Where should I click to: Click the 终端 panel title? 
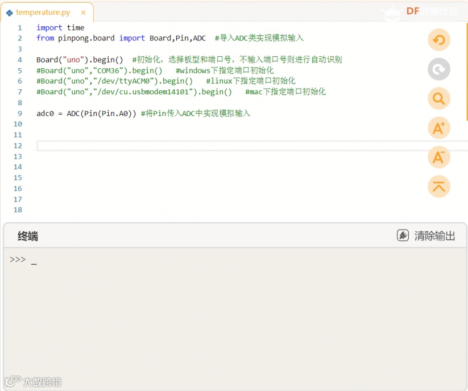coord(28,236)
